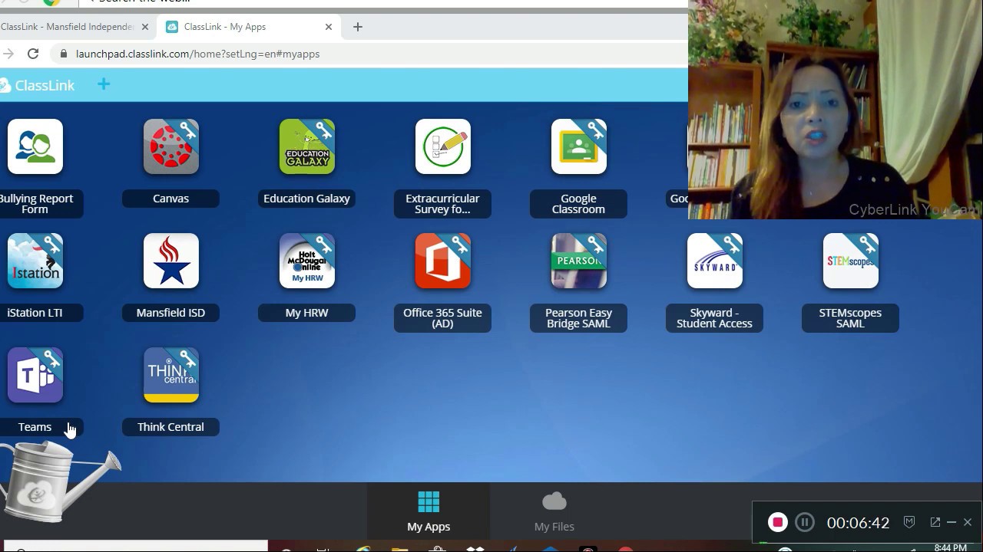
Task: Click the Mansfield ISD label
Action: tap(170, 313)
